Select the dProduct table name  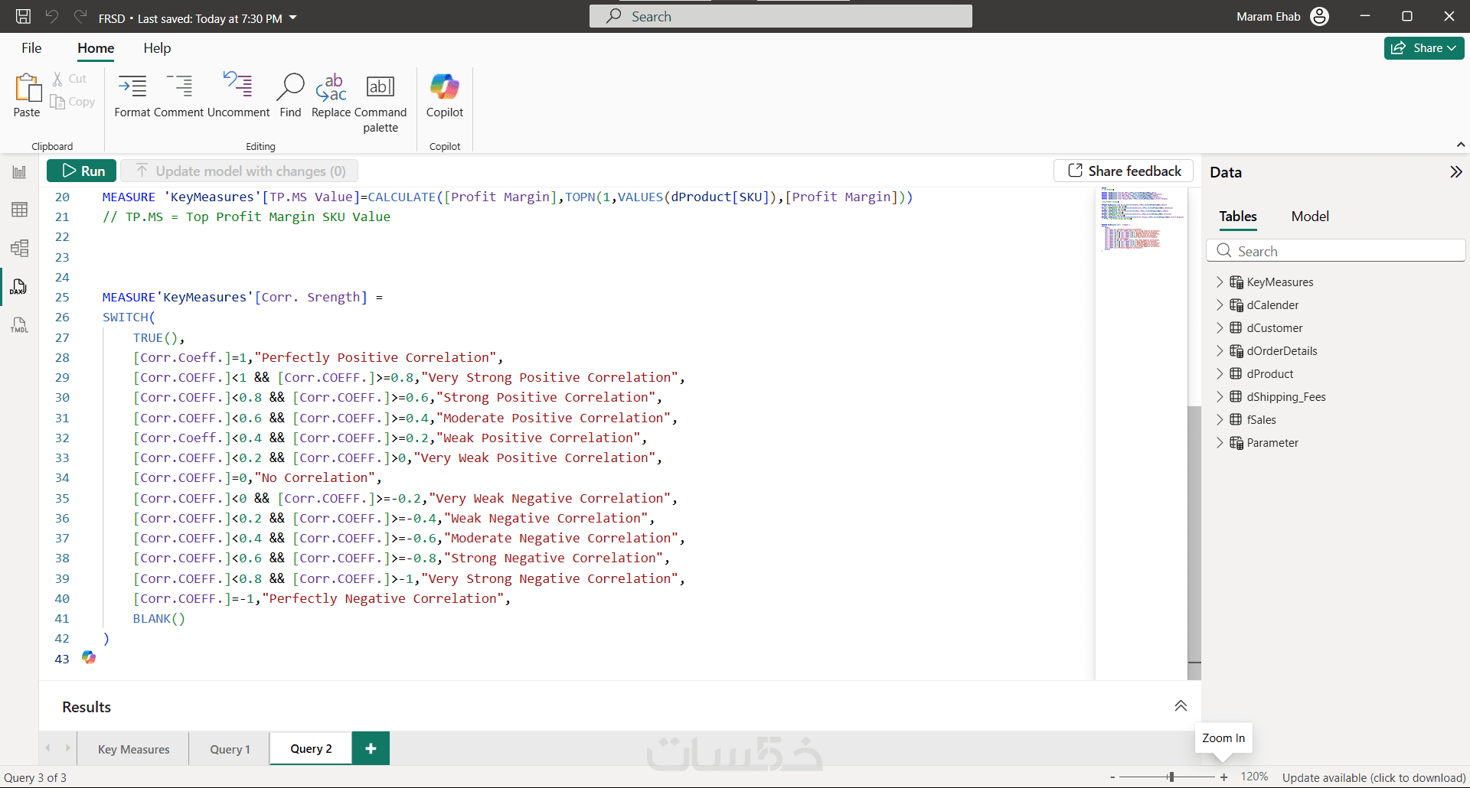point(1269,374)
